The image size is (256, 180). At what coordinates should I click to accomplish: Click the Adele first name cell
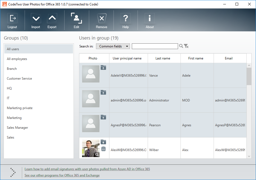[197, 75]
